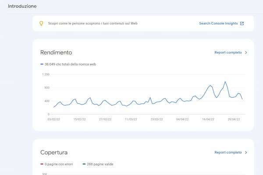Open Report completo for Rendimento
The image size is (263, 175).
coord(228,52)
